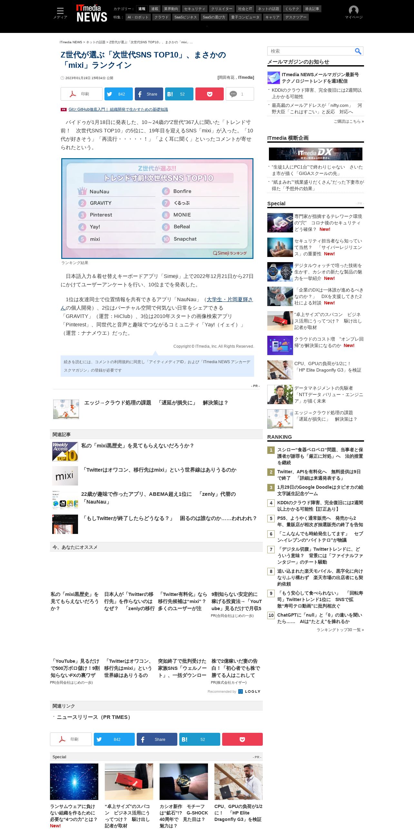Viewport: 414px width, 829px height.
Task: Open ranking item 10 ChatGPT article
Action: coord(320,618)
